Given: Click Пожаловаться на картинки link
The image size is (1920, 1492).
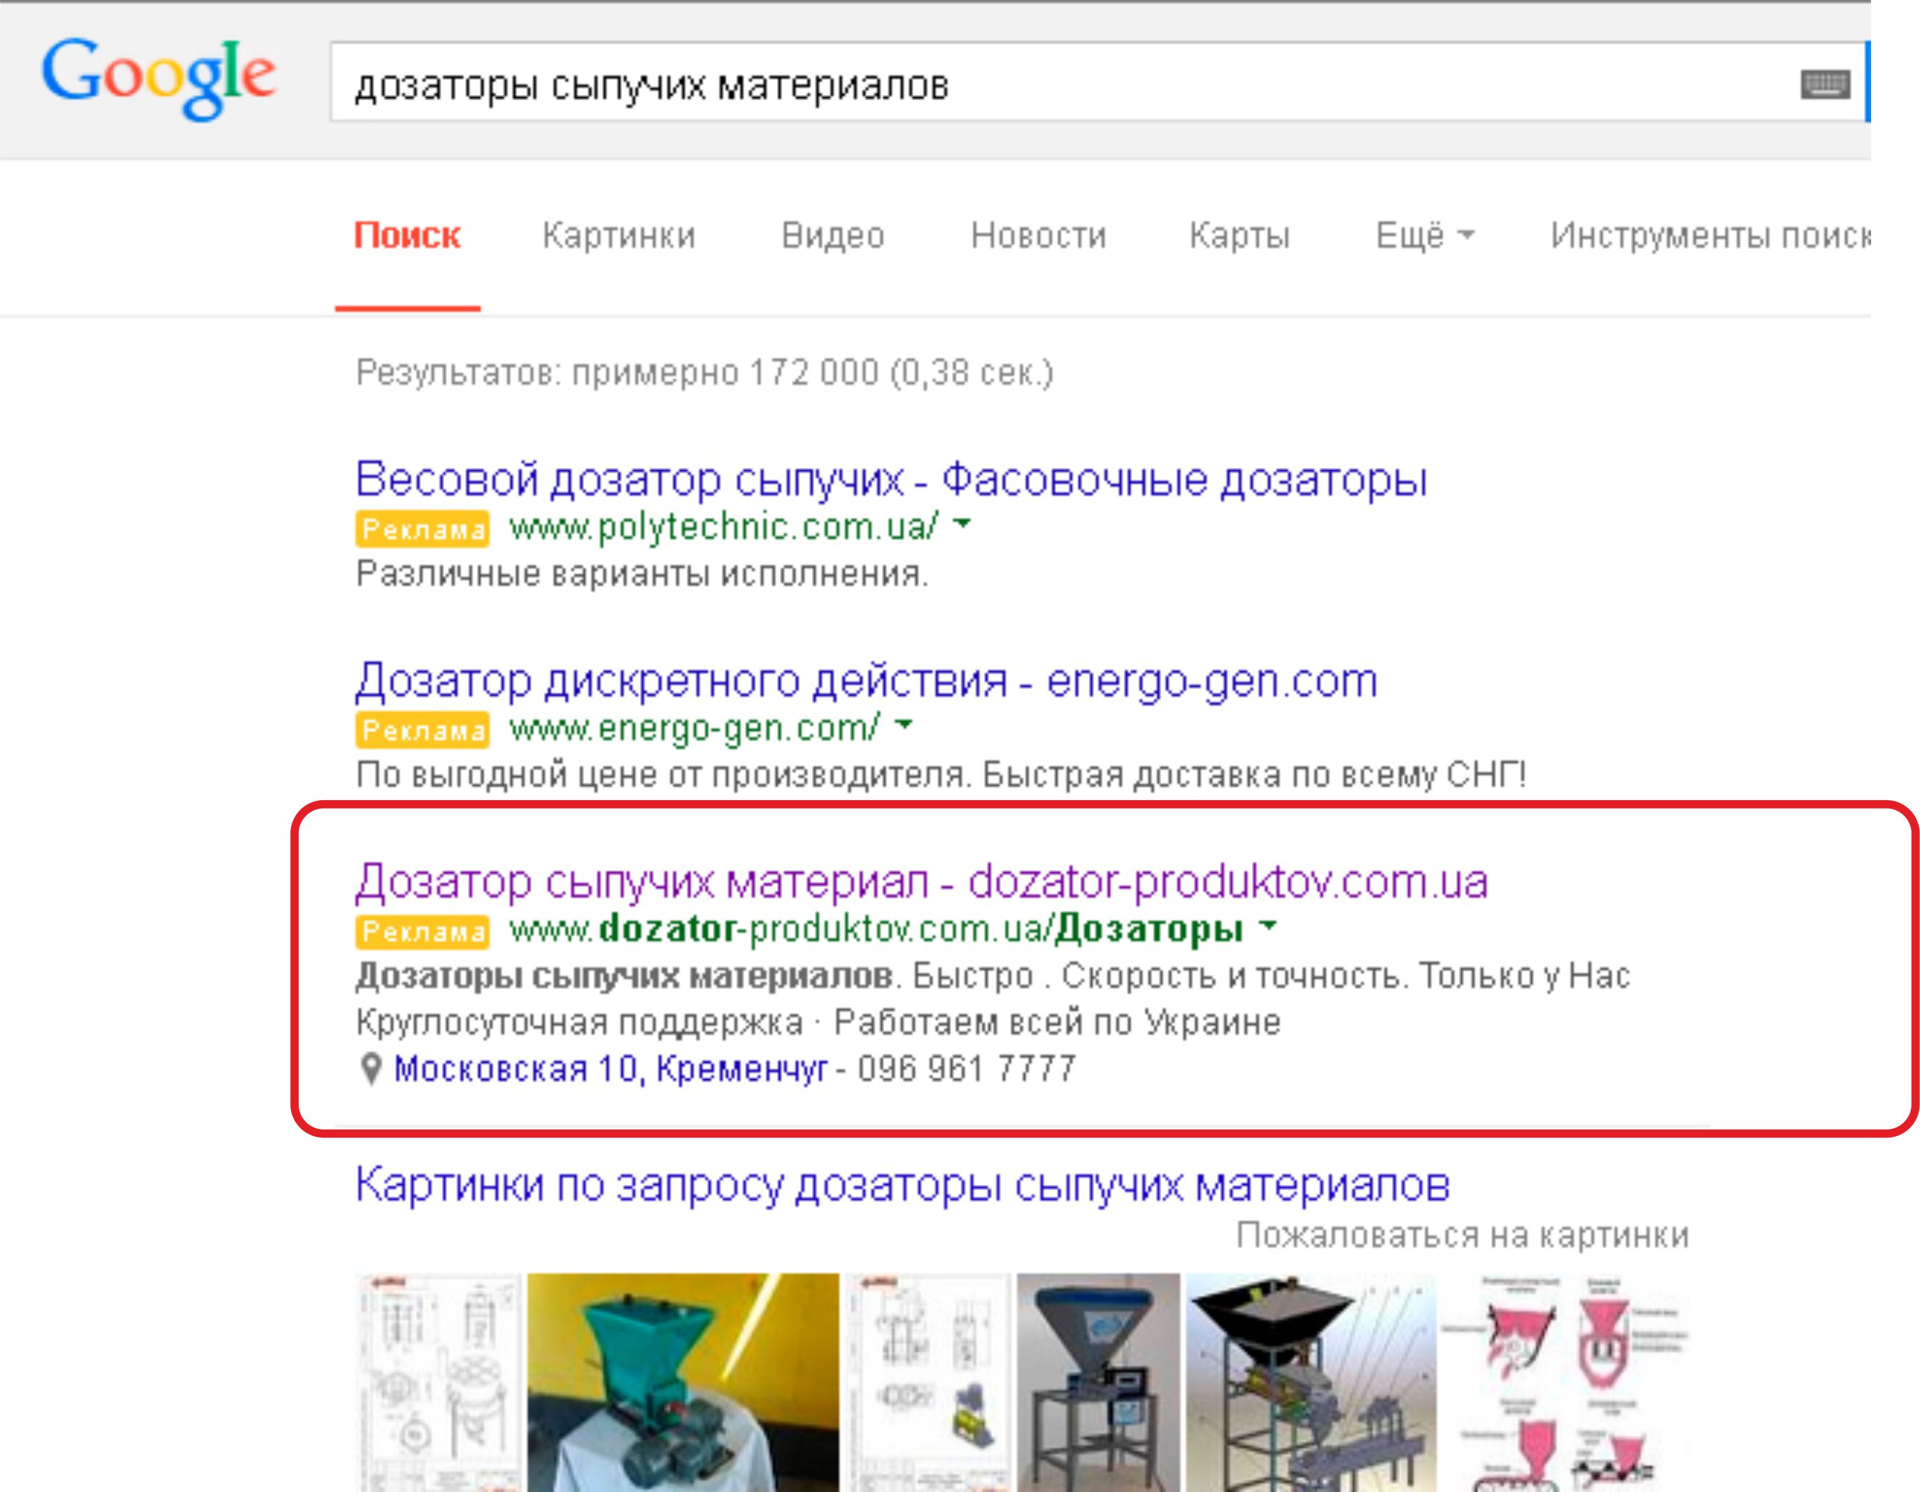Looking at the screenshot, I should coord(1463,1236).
